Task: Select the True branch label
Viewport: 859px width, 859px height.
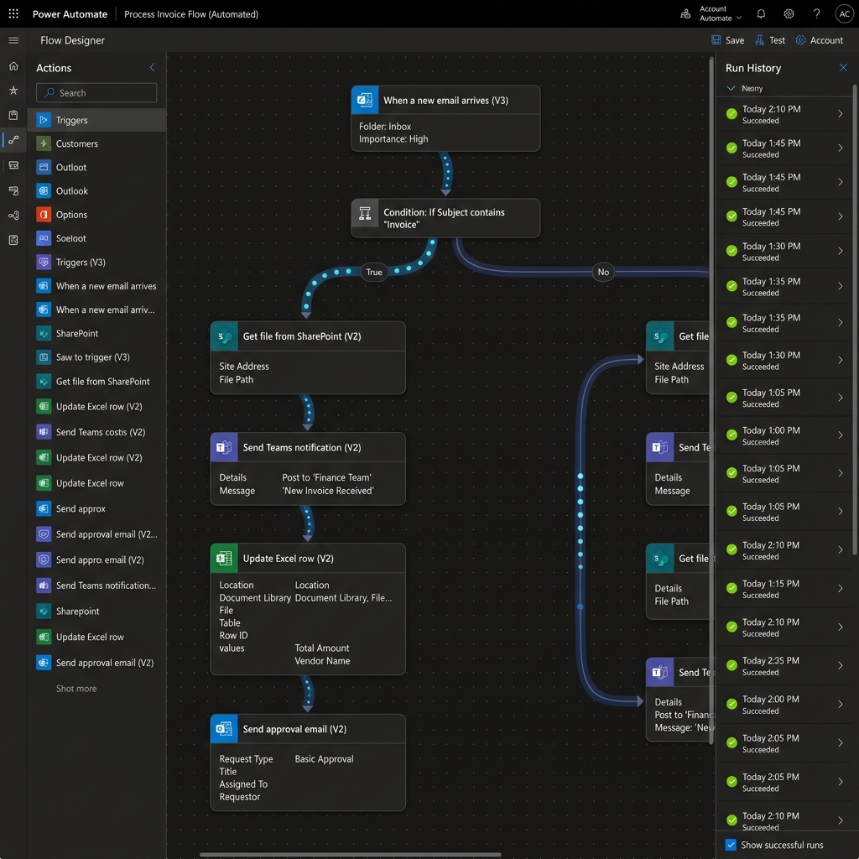Action: click(x=374, y=272)
